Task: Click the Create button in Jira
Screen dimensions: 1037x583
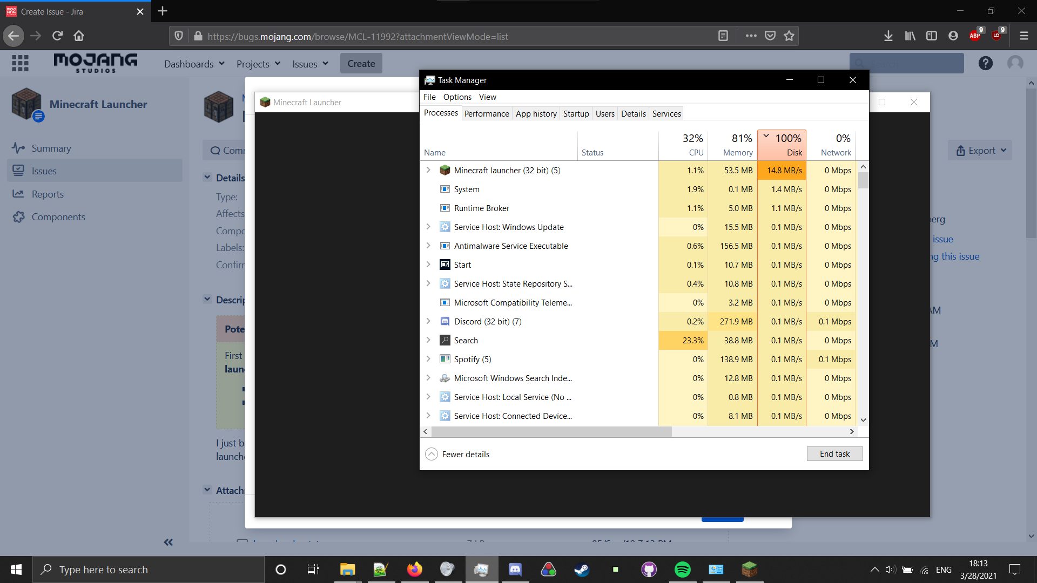Action: coord(361,64)
